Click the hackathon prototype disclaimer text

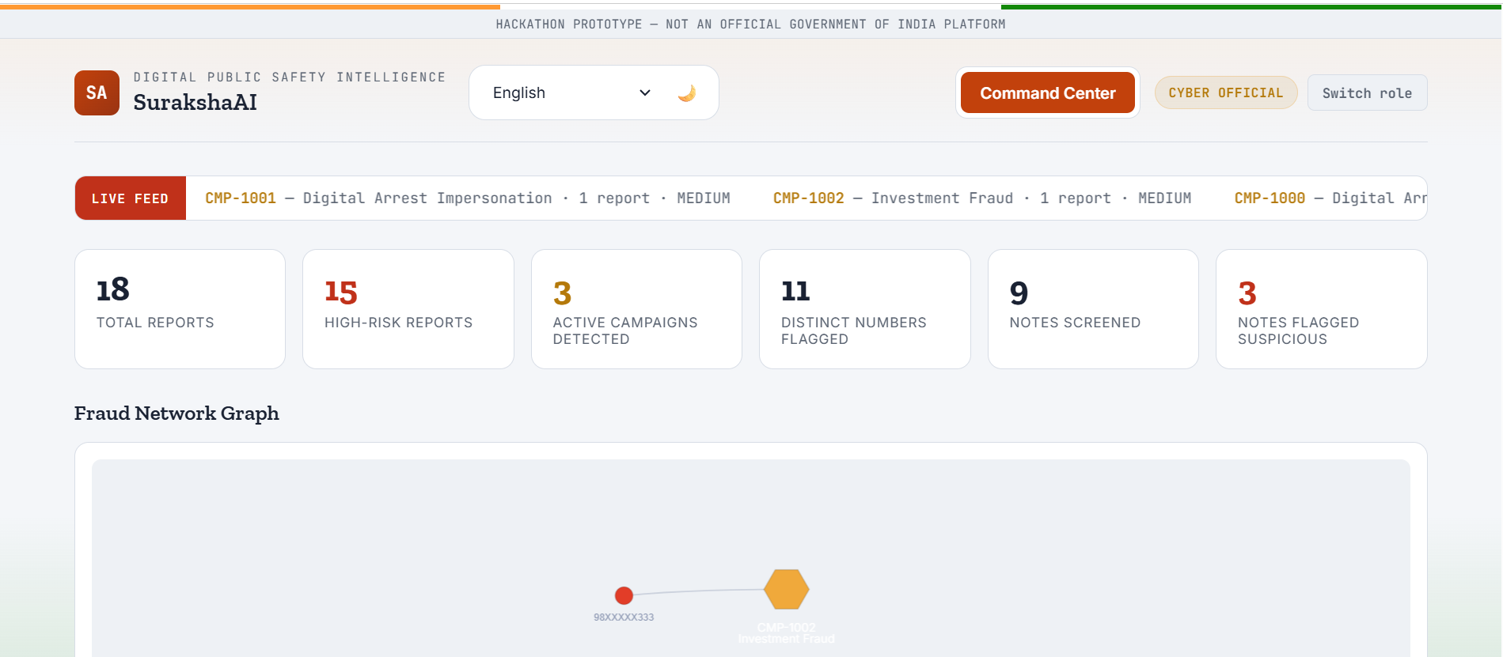750,25
